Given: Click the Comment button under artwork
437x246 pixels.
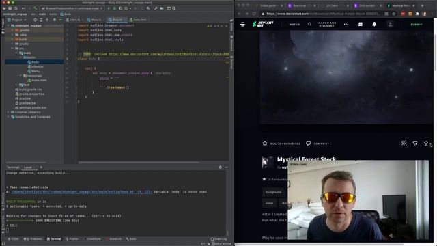Looking at the screenshot, I should click(318, 143).
